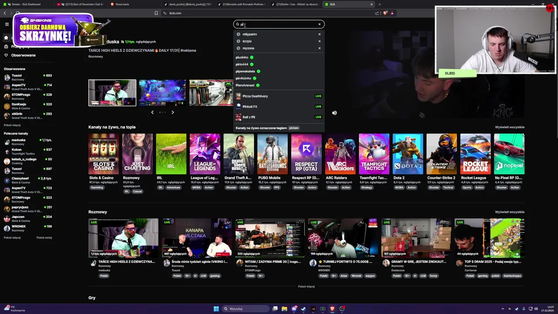Expand followed list with Pokaż więcej
This screenshot has width=558, height=314.
12,125
